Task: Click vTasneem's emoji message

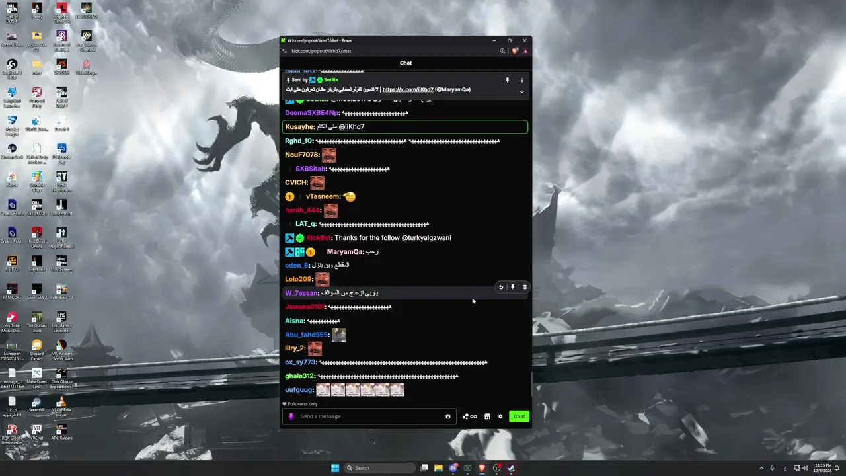Action: 350,197
